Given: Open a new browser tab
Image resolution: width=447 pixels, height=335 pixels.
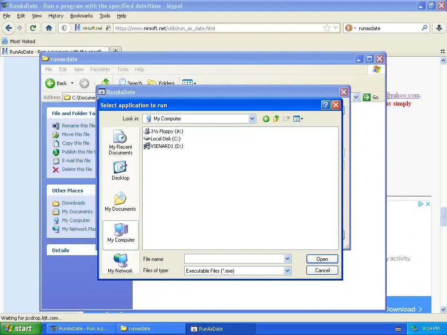Looking at the screenshot, I should coord(115,51).
